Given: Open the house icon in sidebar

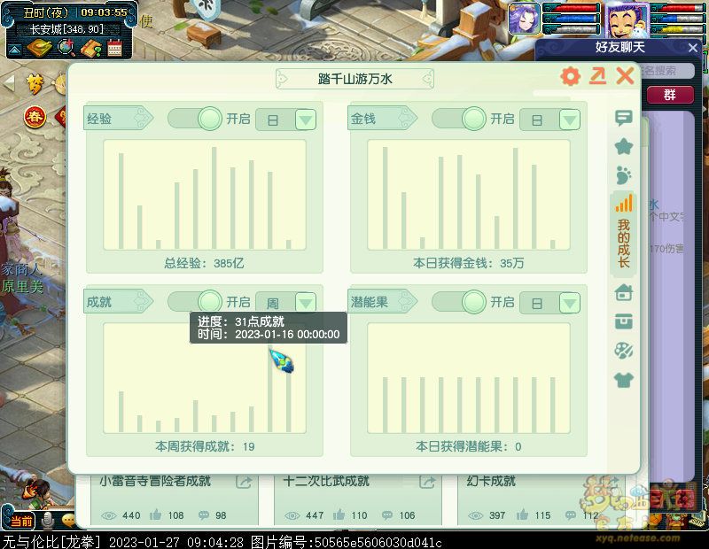Looking at the screenshot, I should [x=624, y=292].
